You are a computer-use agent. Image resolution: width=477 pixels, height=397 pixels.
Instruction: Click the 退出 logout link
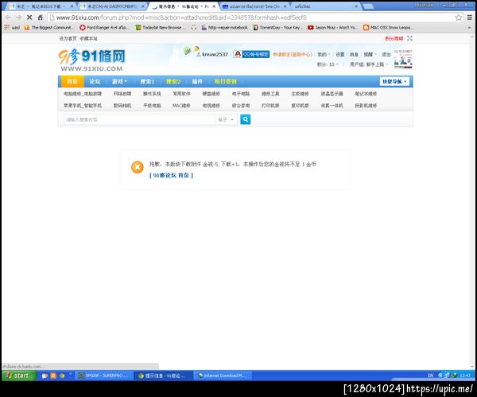click(386, 54)
